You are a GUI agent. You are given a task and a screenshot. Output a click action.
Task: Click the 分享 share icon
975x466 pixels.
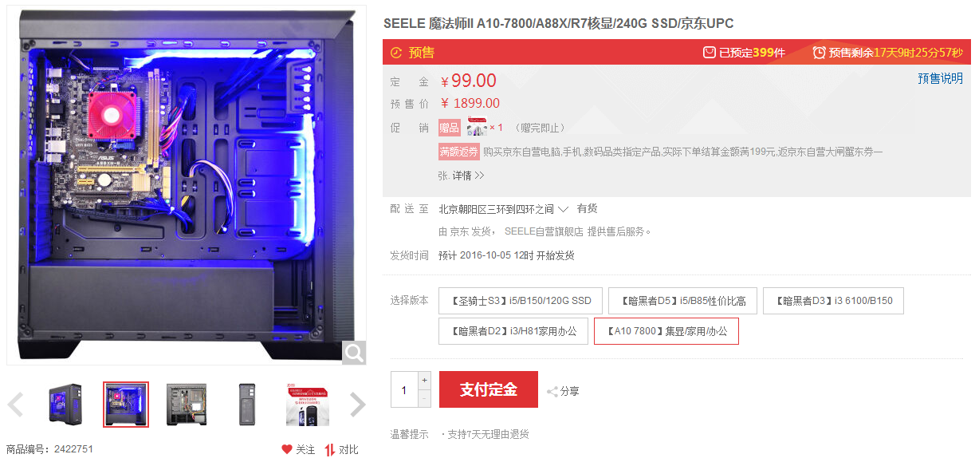click(552, 392)
